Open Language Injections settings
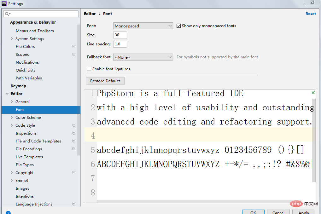The image size is (321, 214). (x=34, y=204)
